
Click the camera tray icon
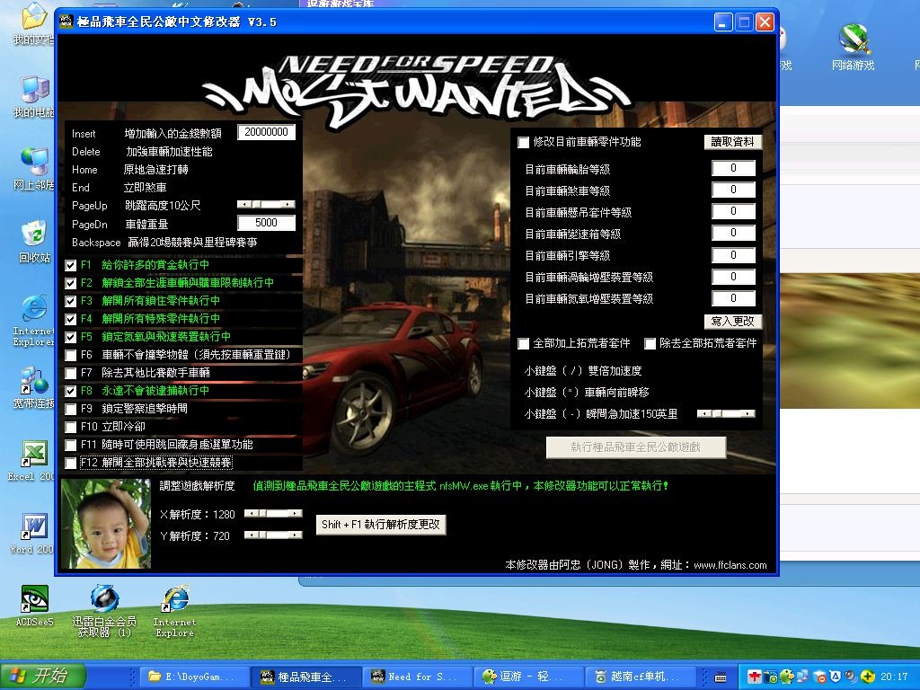tap(771, 677)
